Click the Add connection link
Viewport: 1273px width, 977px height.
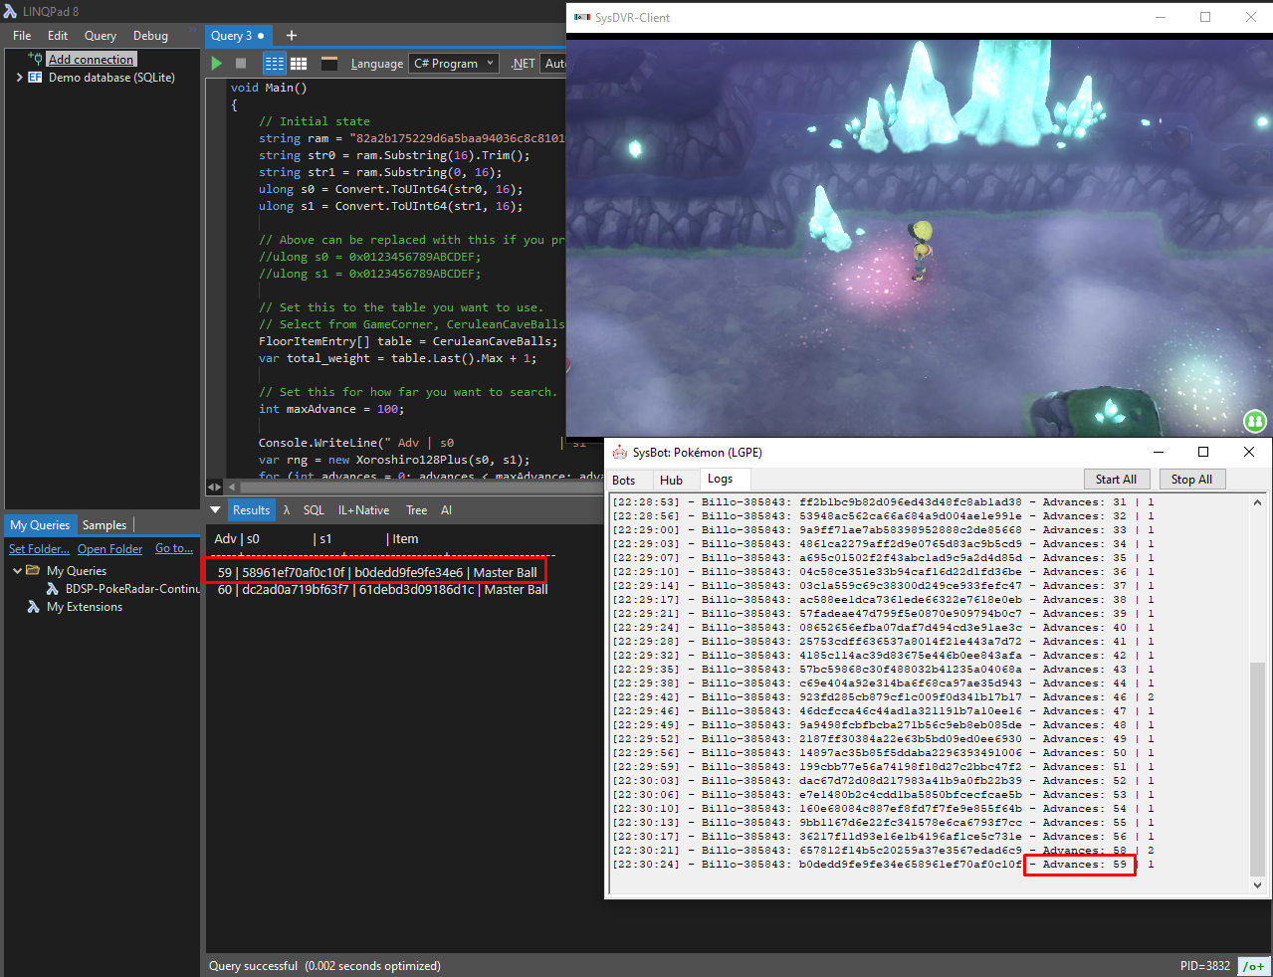(91, 59)
